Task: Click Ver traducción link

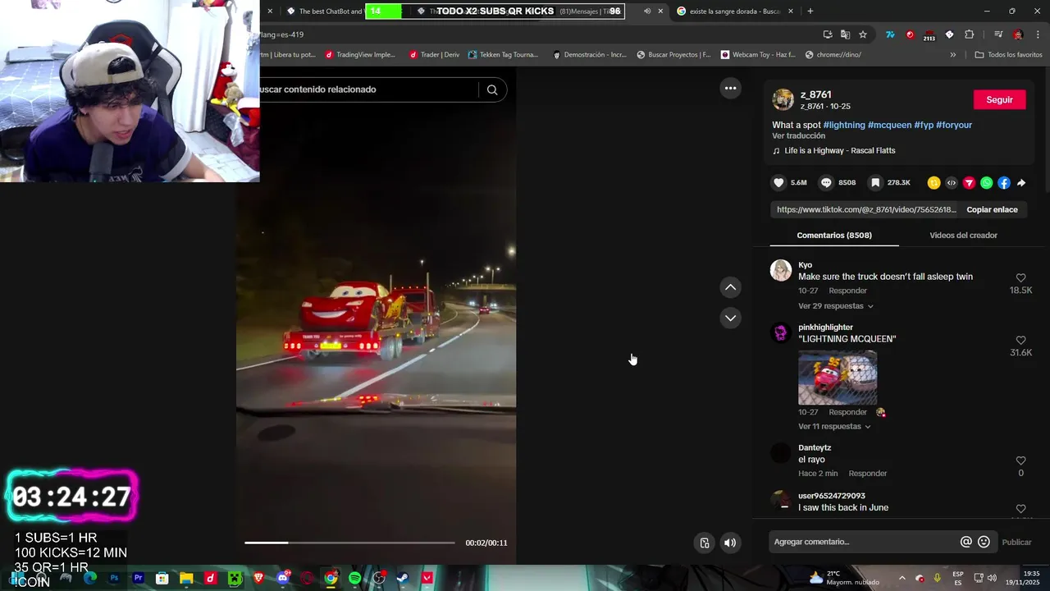Action: [x=798, y=136]
